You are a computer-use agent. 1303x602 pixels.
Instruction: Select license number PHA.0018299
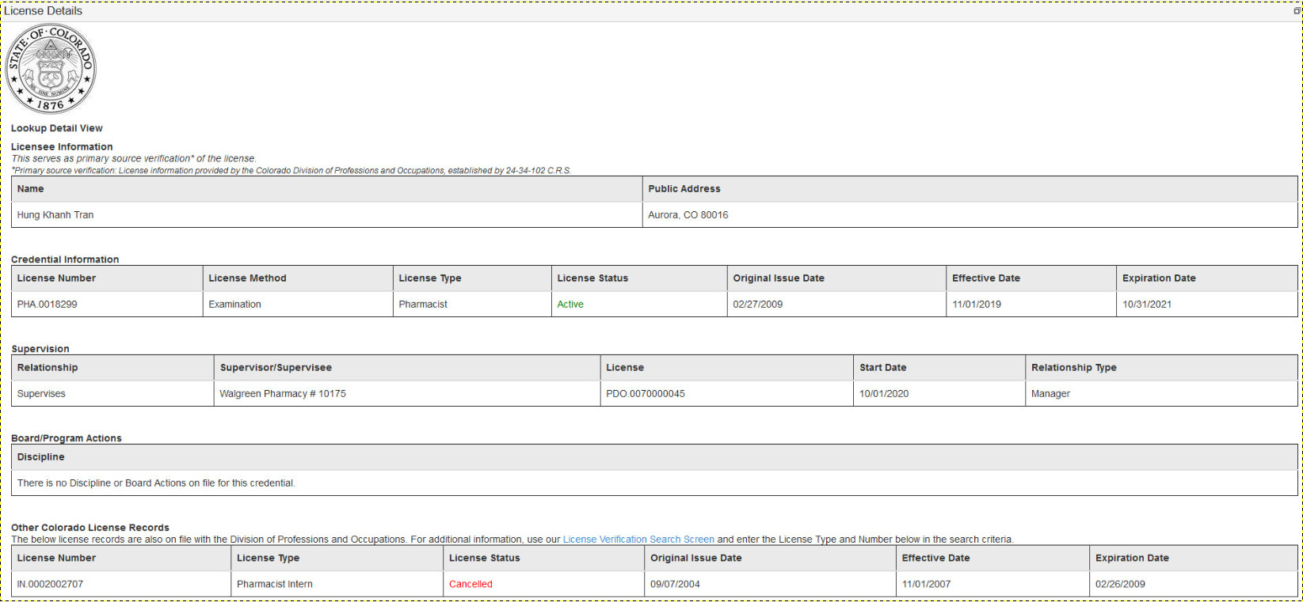(48, 305)
